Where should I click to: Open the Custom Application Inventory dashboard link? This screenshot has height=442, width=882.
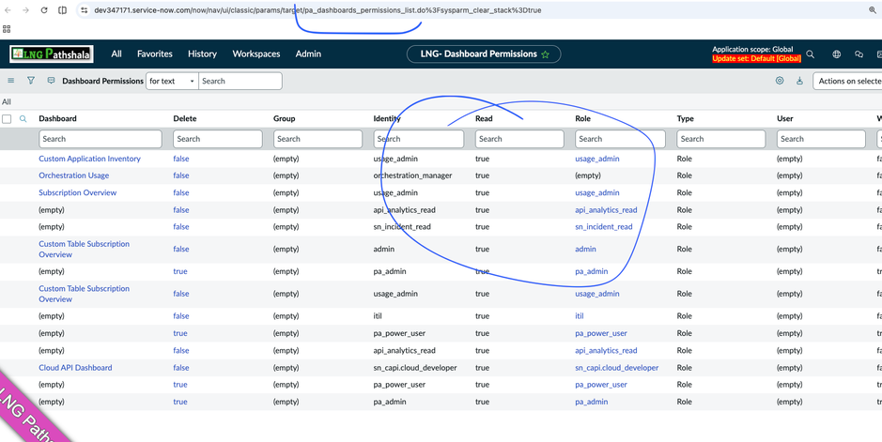89,159
